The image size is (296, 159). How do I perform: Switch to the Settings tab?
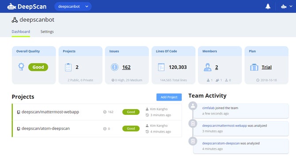(x=47, y=32)
